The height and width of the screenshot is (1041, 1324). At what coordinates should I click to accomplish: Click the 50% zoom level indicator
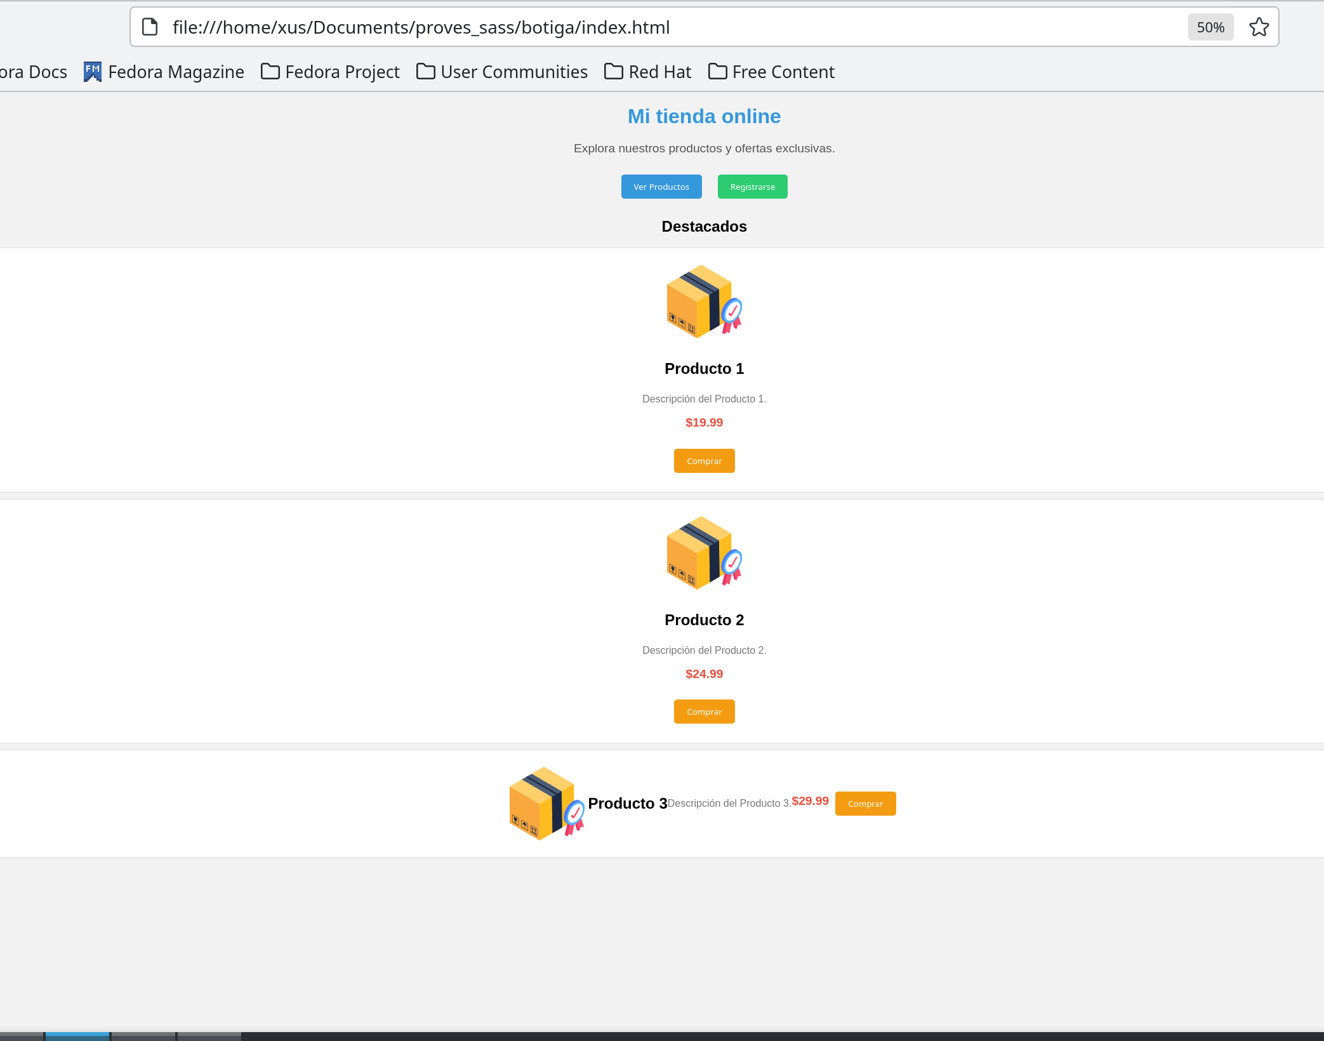1210,27
